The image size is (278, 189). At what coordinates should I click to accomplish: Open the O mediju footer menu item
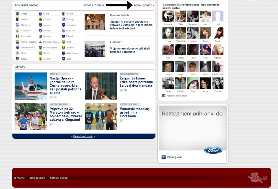[20, 178]
